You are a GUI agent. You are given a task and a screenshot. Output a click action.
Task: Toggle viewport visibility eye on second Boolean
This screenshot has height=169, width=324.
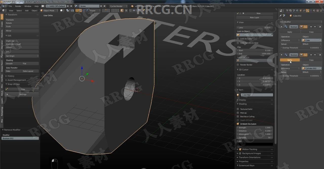coord(306,55)
